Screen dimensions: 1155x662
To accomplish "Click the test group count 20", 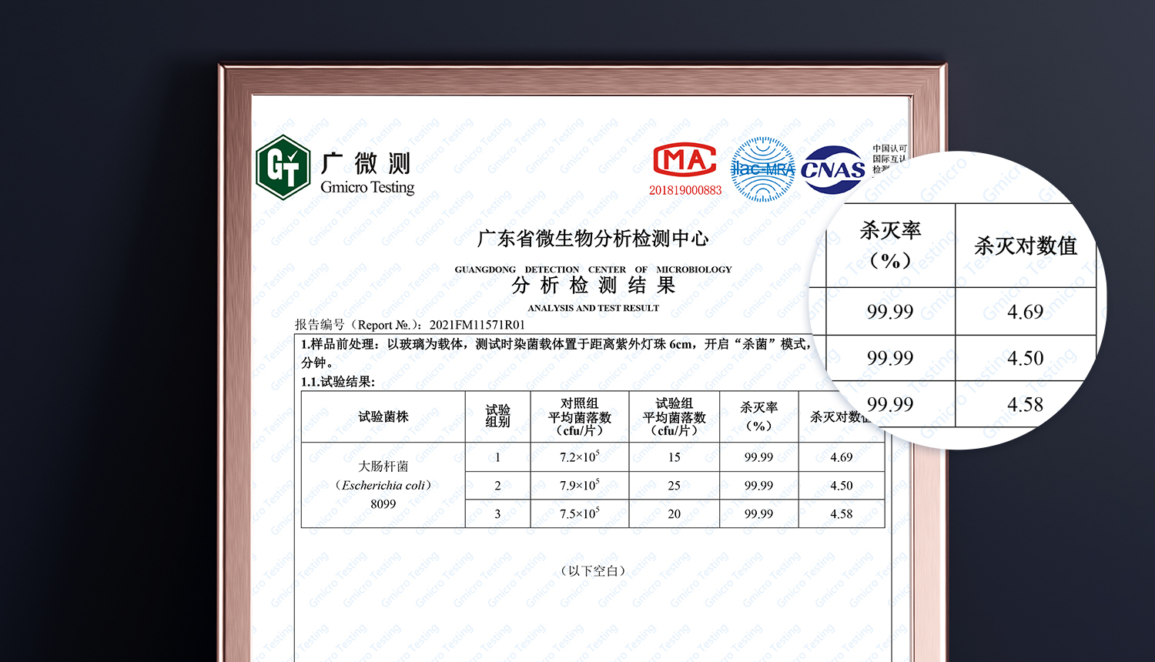I will click(674, 514).
